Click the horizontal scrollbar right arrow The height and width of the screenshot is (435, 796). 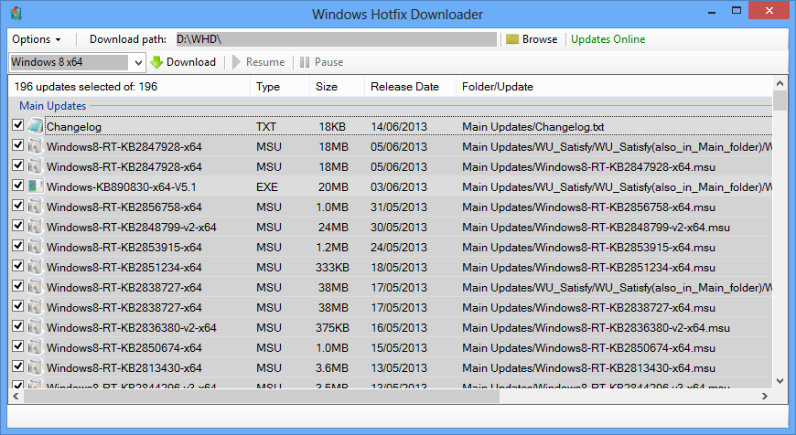(765, 397)
